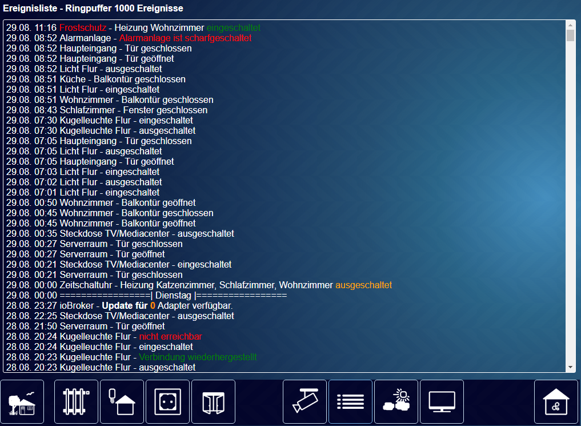The height and width of the screenshot is (426, 581).
Task: Click the 08:51 Wohnzimmer Balkontür geschlossen row
Action: (110, 99)
